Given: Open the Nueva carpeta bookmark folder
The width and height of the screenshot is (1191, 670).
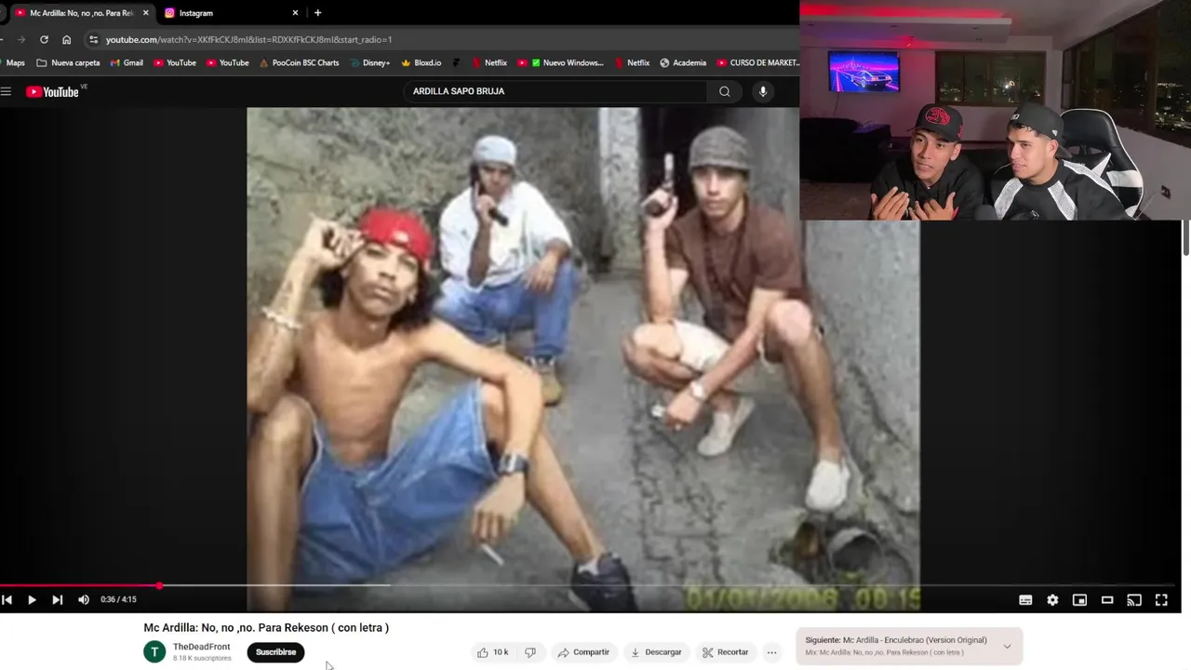Looking at the screenshot, I should point(68,63).
